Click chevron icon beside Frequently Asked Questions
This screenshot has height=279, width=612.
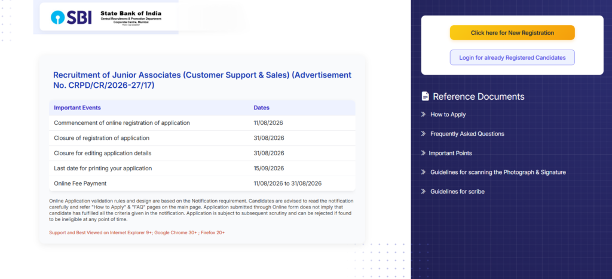click(x=423, y=133)
